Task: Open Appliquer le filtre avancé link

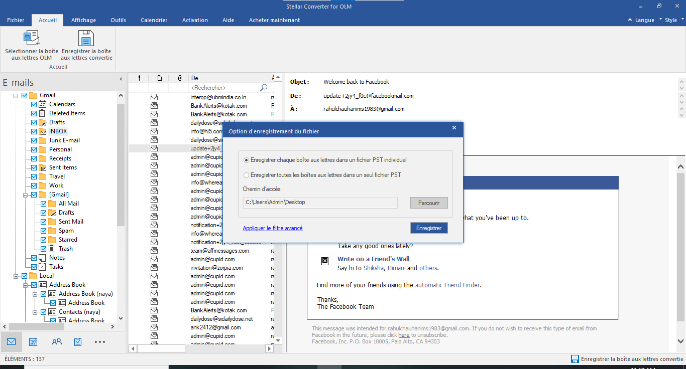Action: (273, 228)
